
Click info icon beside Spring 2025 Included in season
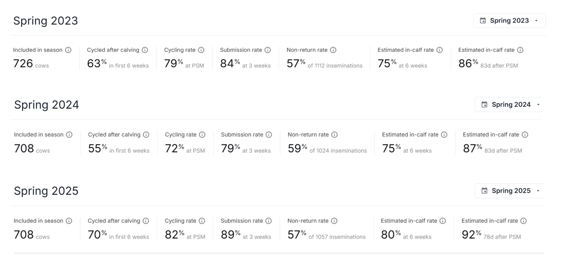pyautogui.click(x=69, y=221)
